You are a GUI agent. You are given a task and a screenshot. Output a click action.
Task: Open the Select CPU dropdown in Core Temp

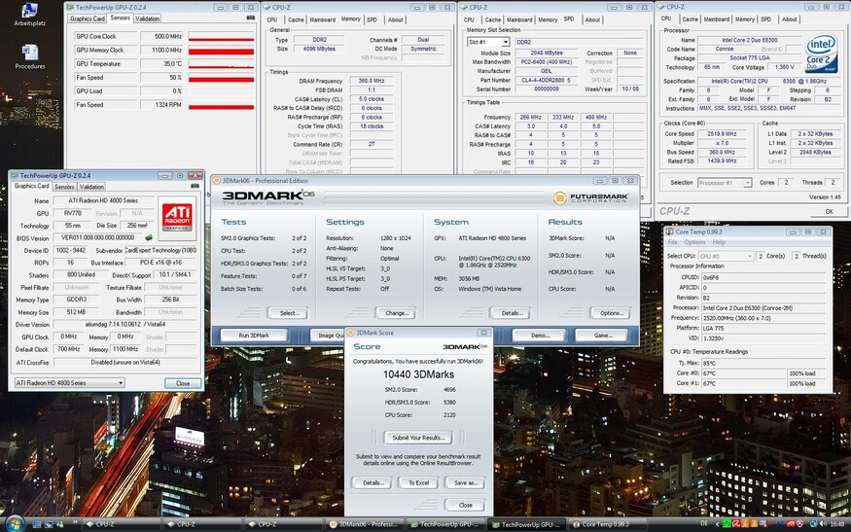tap(727, 256)
